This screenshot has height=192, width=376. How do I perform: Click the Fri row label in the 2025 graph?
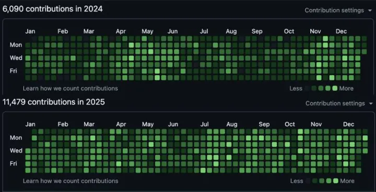pos(14,164)
